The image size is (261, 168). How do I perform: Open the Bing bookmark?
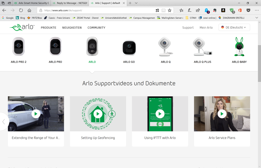(20, 18)
